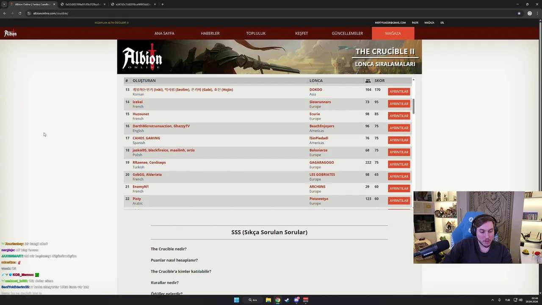Open the RRaenee, Cordiseps creator link
542x305 pixels.
coord(149,162)
